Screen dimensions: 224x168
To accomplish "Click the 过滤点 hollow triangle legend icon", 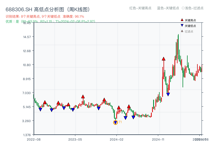I will pos(182,31).
